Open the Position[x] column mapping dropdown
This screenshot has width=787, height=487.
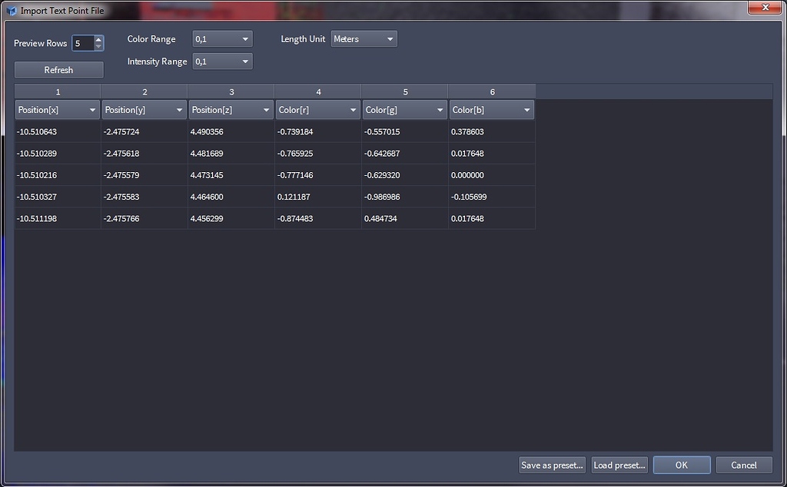coord(92,109)
